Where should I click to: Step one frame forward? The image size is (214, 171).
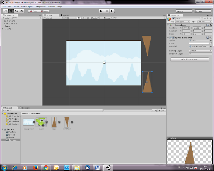tap(112, 11)
